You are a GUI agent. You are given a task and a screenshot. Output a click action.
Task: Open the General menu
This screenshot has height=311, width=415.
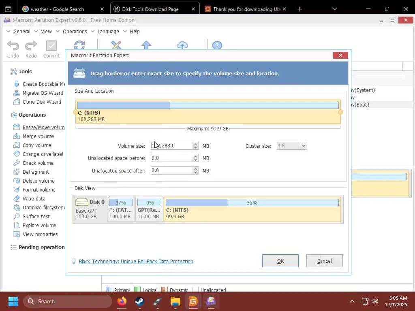click(x=22, y=32)
